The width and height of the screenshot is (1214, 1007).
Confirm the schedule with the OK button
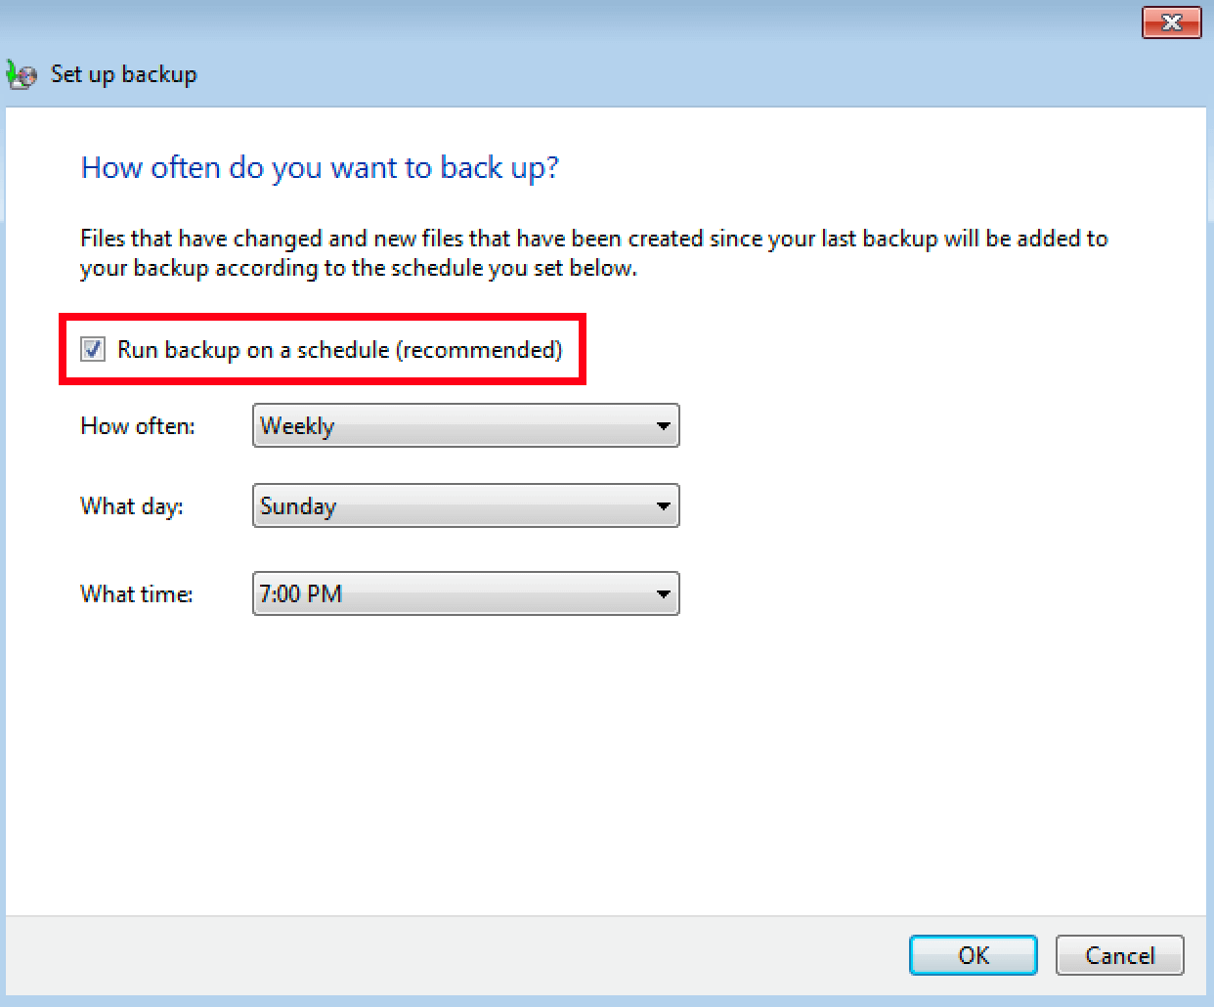[973, 955]
